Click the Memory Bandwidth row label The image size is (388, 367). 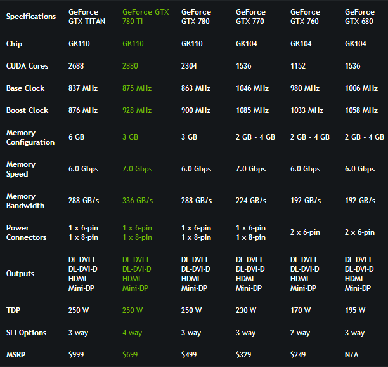click(25, 201)
